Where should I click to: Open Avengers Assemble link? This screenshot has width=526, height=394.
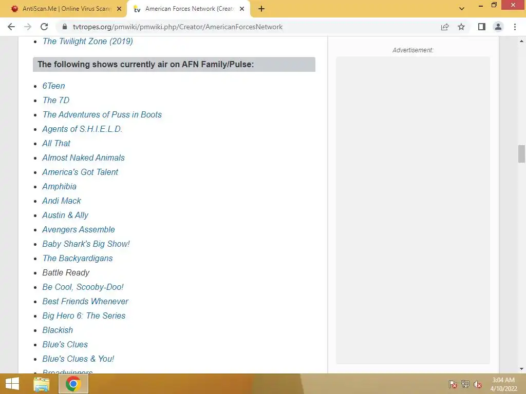(x=79, y=230)
